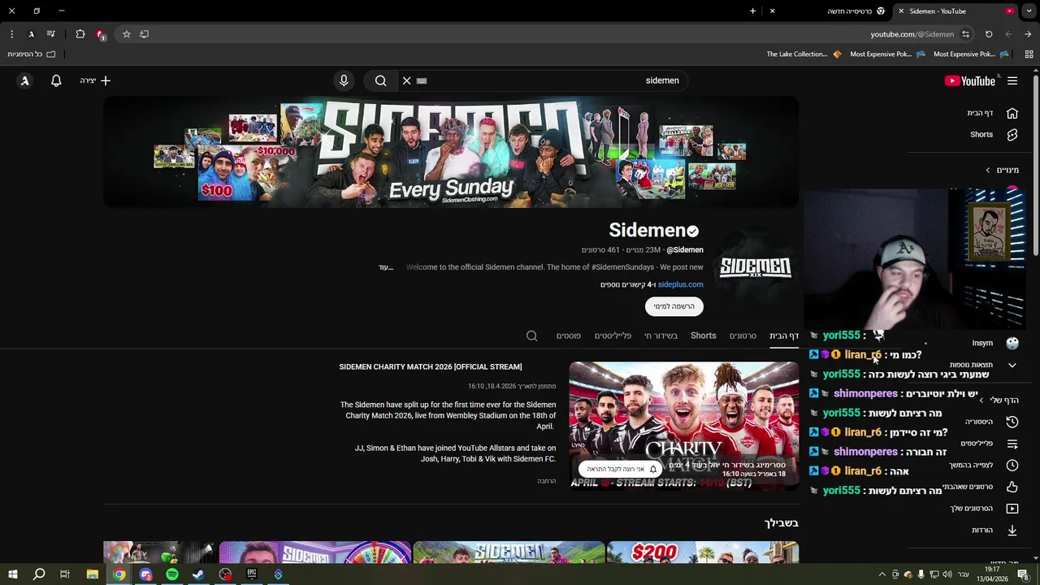Image resolution: width=1040 pixels, height=585 pixels.
Task: Open Downloads (הורדות) in sidebar
Action: coord(993,530)
